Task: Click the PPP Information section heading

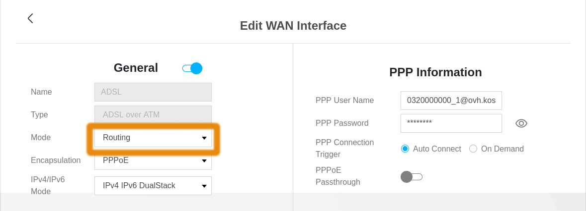Action: (435, 72)
